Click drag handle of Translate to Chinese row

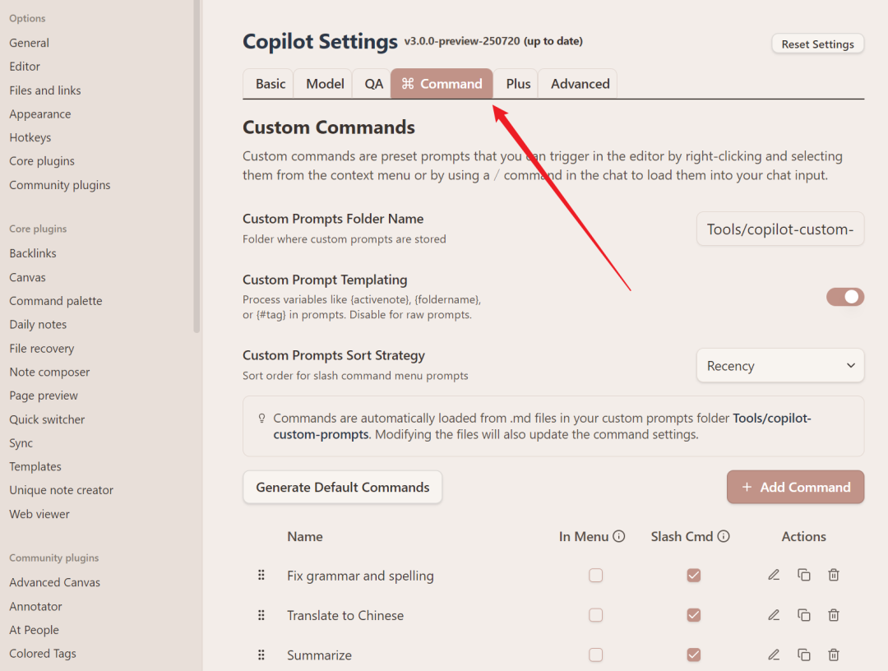click(261, 615)
